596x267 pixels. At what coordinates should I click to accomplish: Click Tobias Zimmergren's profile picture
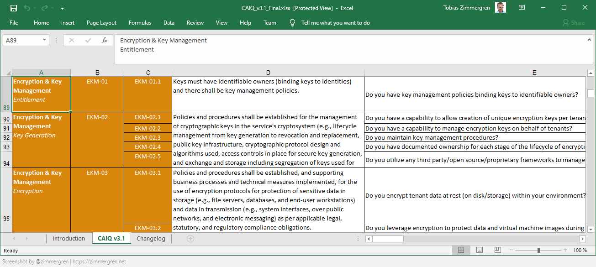click(500, 7)
